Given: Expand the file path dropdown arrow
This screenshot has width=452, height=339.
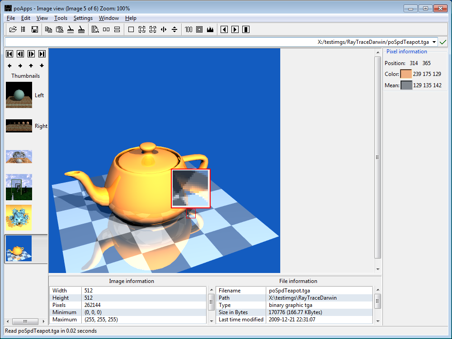Looking at the screenshot, I should [x=434, y=42].
